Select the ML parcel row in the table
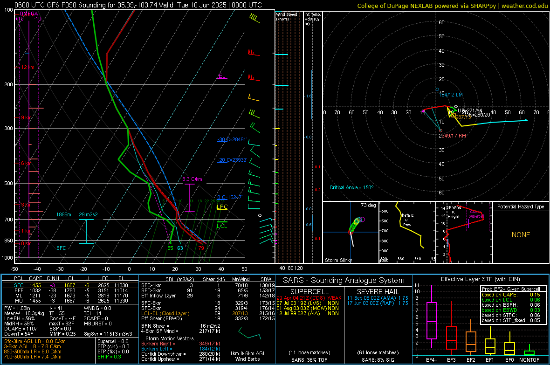Image resolution: width=550 pixels, height=365 pixels. (x=70, y=296)
